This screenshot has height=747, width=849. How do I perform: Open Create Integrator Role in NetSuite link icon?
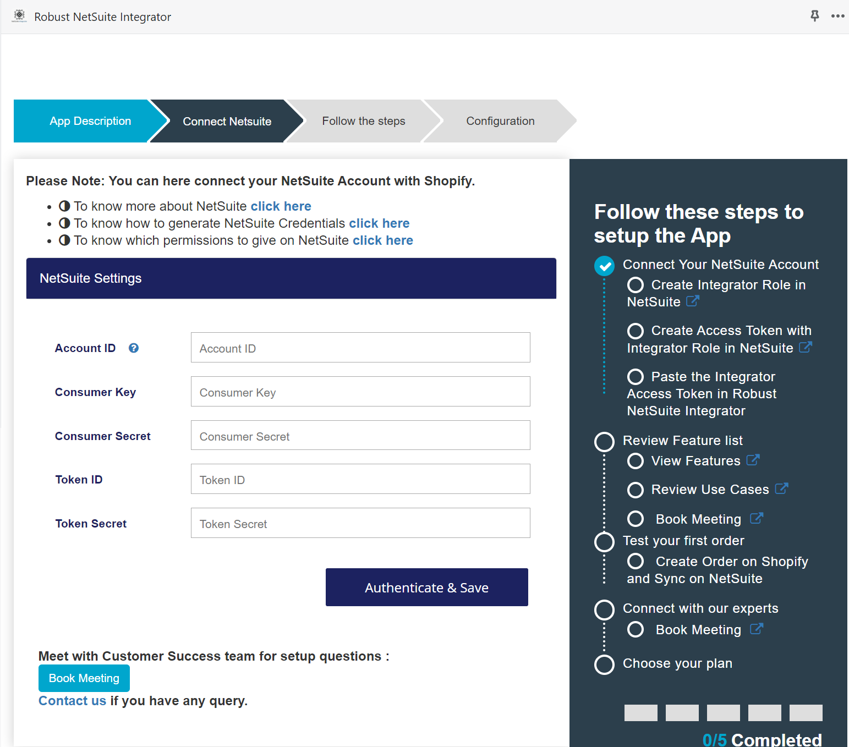[694, 301]
